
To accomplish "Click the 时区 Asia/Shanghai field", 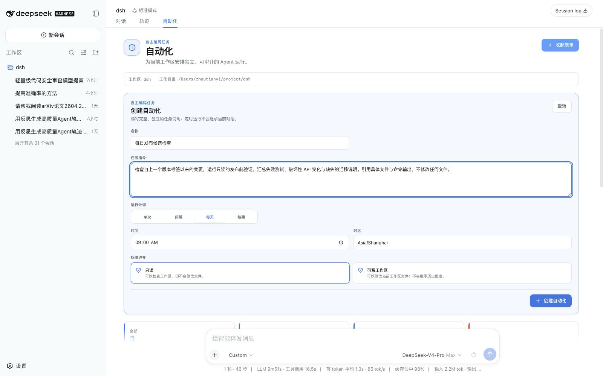I will click(462, 243).
